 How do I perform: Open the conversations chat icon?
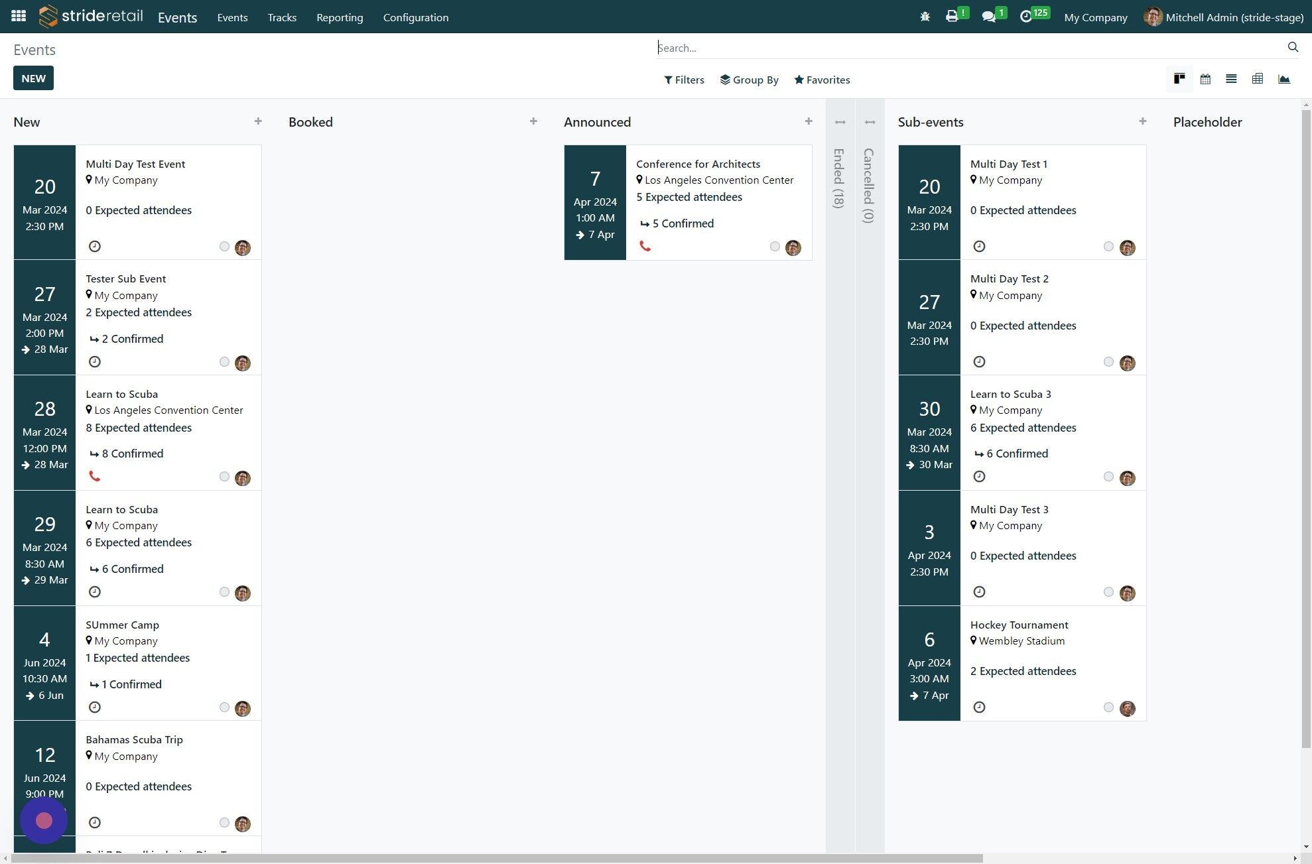click(988, 17)
